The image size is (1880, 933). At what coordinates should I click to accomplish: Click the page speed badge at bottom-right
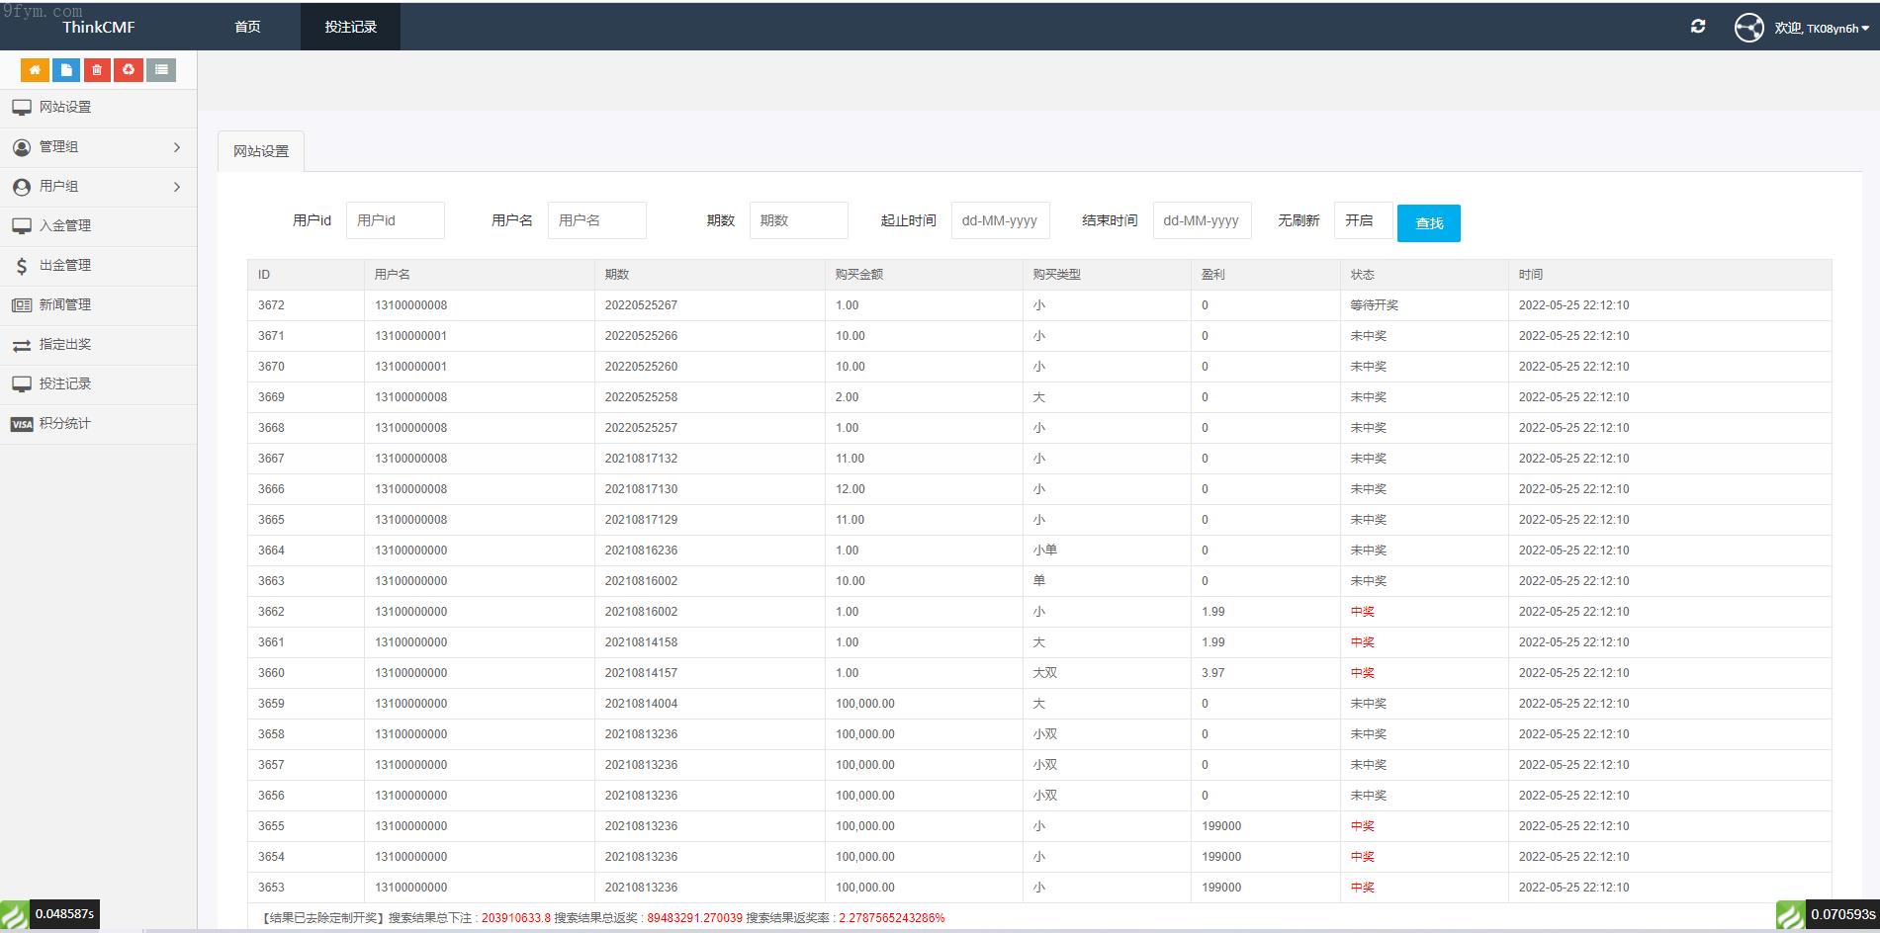click(1828, 914)
